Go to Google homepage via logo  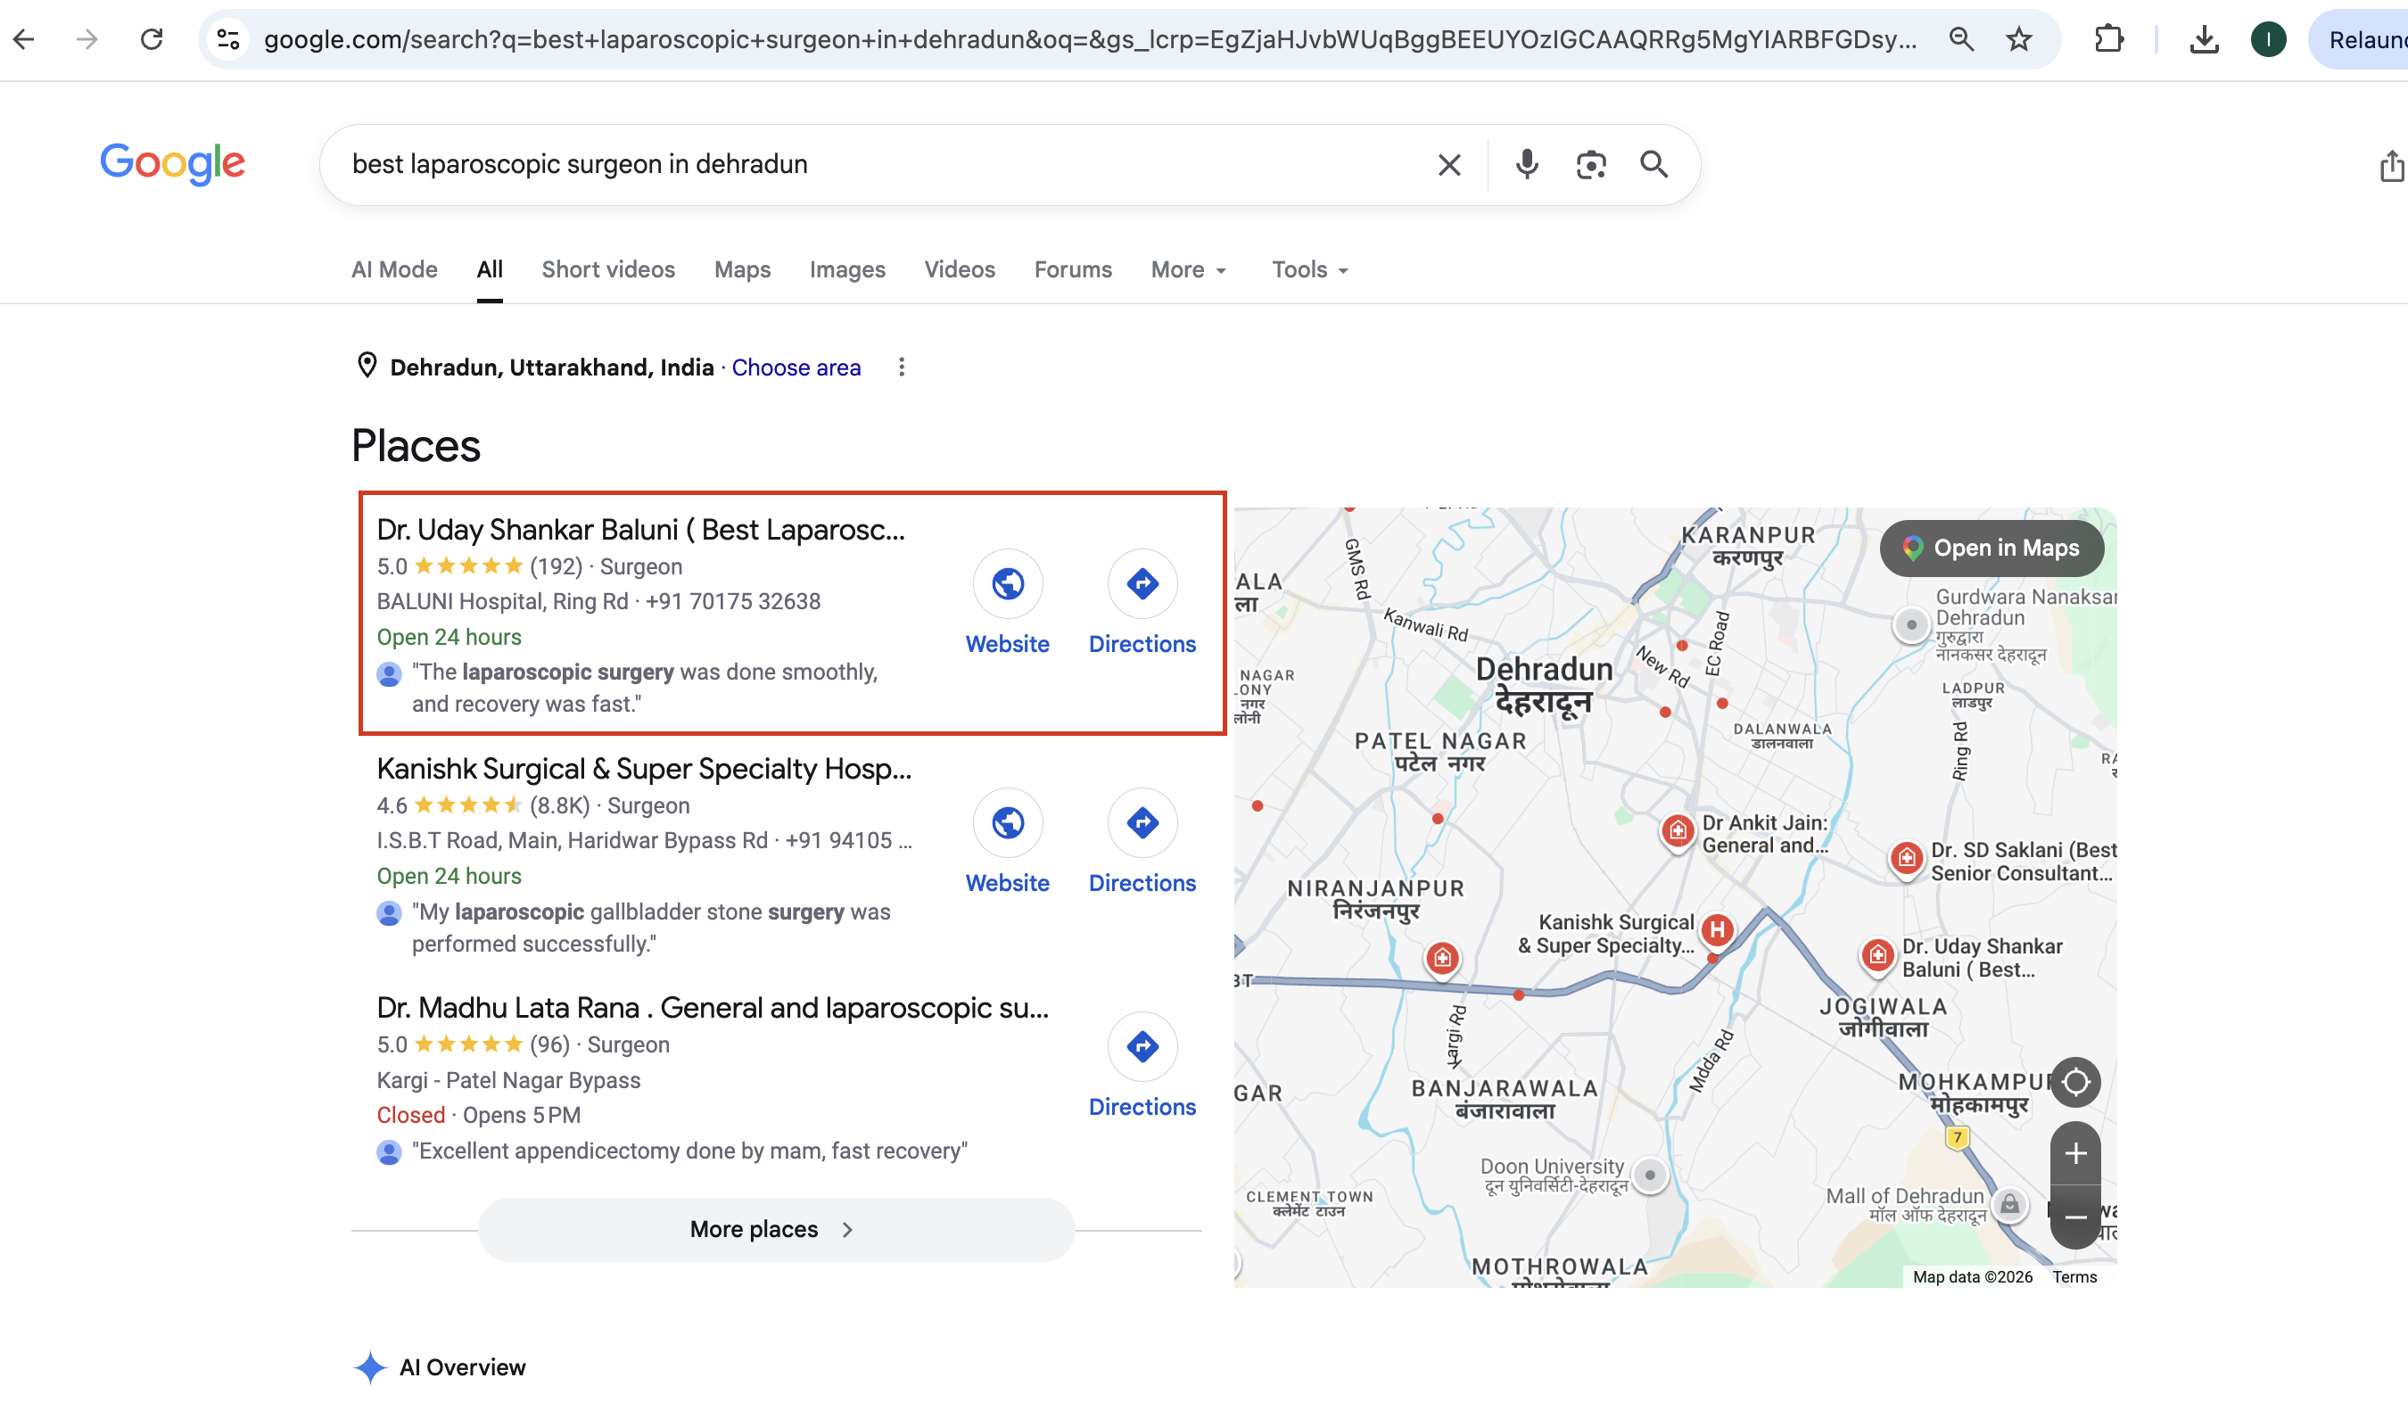coord(172,163)
